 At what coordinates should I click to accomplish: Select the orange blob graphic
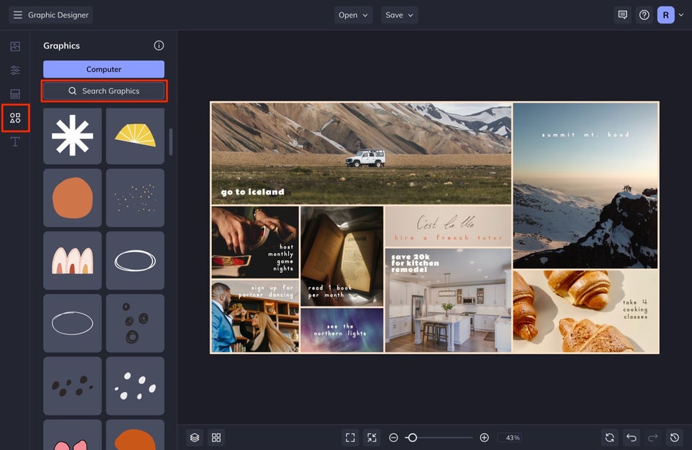click(73, 198)
